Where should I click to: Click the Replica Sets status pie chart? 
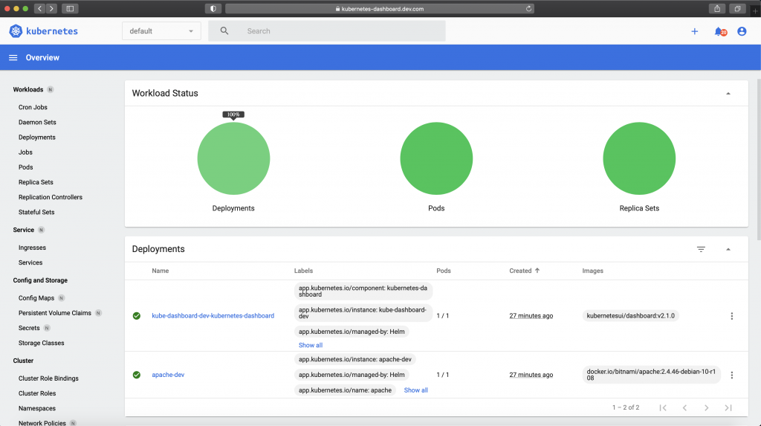click(x=639, y=158)
